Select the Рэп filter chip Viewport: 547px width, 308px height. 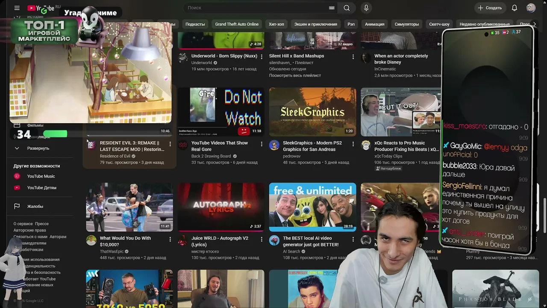point(351,24)
